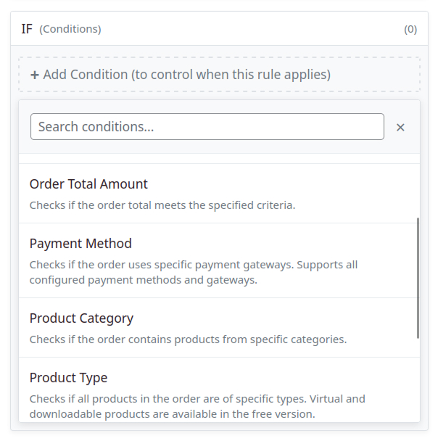Choose the Payment Method condition
Screen dimensions: 438x441
[219, 260]
